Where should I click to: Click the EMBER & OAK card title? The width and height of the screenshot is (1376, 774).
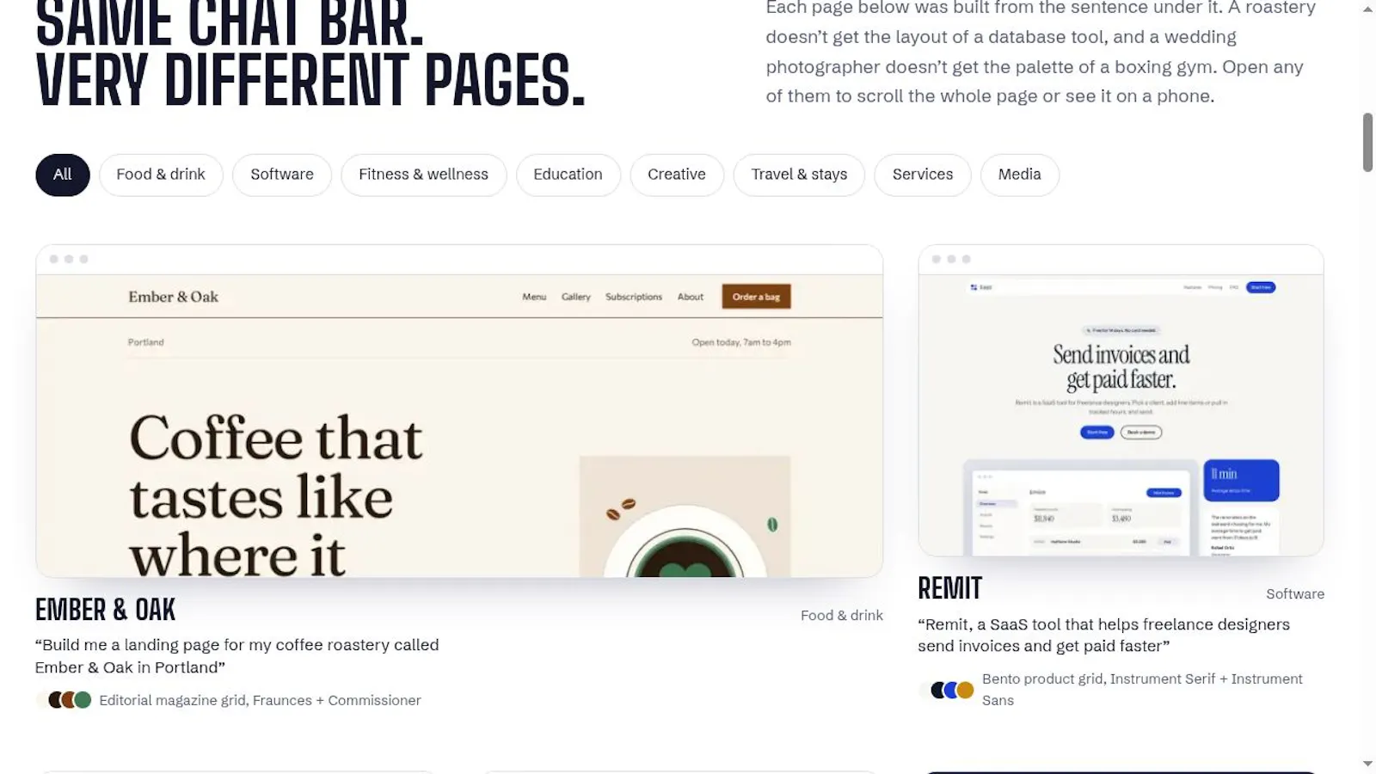(x=105, y=610)
